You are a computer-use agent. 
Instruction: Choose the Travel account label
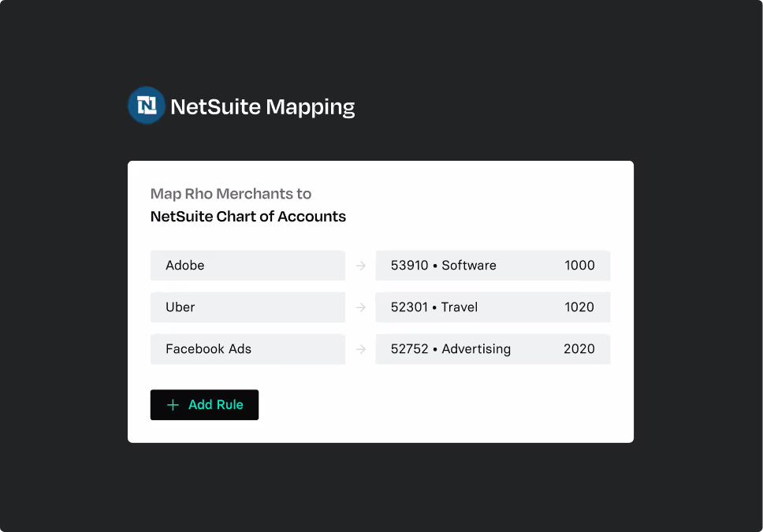pos(460,307)
